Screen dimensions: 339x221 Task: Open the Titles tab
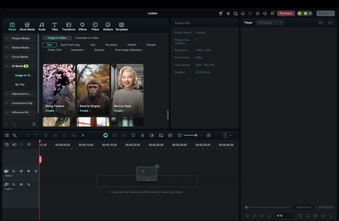(55, 26)
